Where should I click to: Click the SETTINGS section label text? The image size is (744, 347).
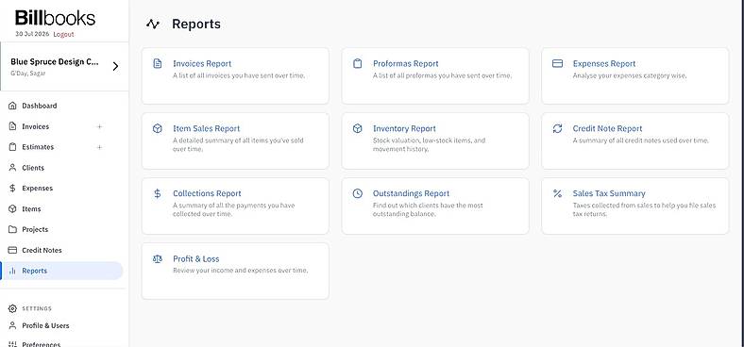37,308
